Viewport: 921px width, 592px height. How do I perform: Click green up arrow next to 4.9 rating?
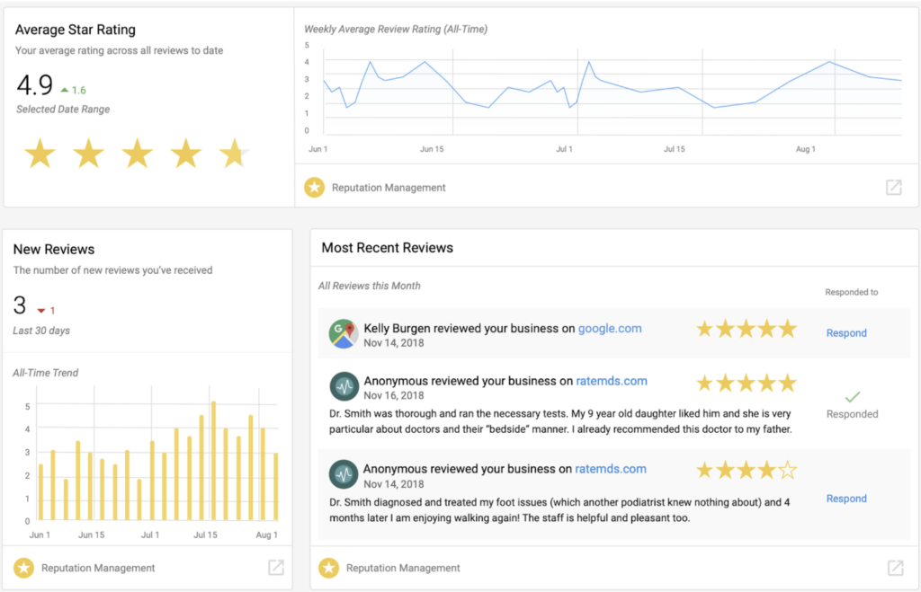click(64, 91)
